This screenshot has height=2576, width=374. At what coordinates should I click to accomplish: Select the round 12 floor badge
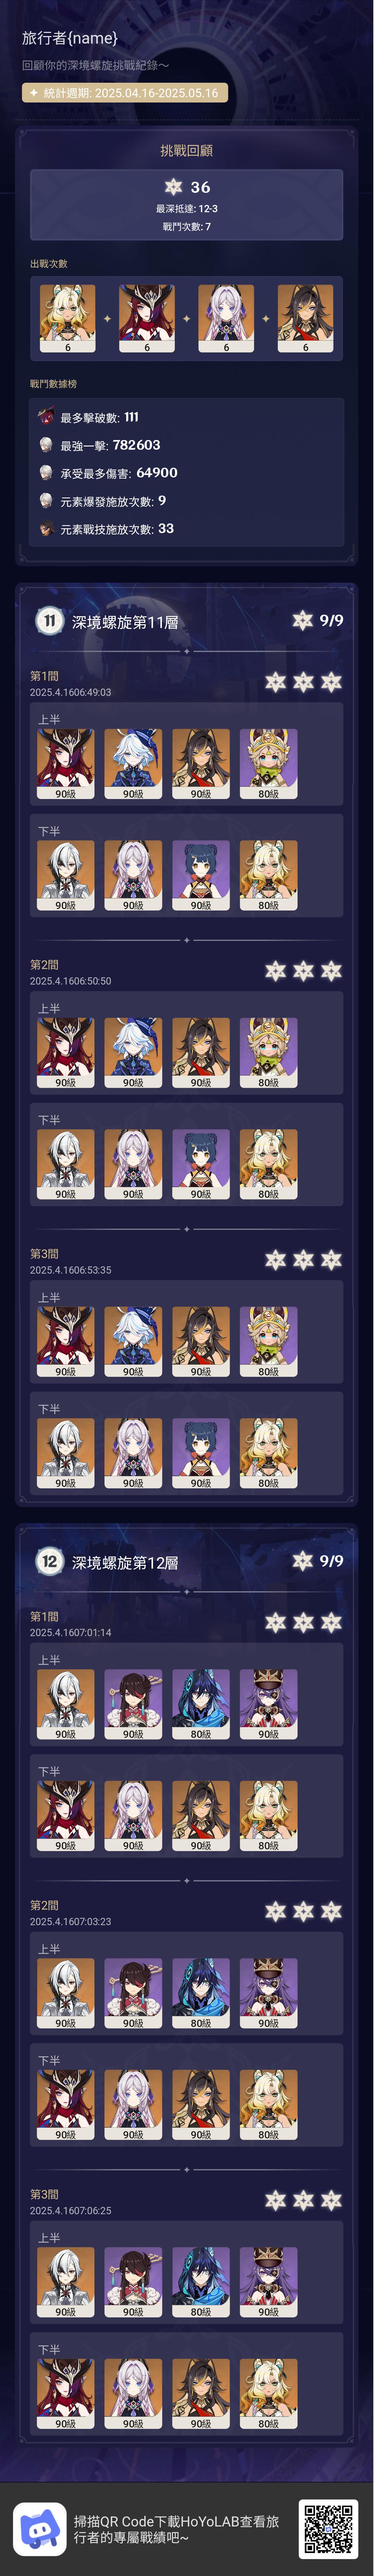coord(49,1561)
